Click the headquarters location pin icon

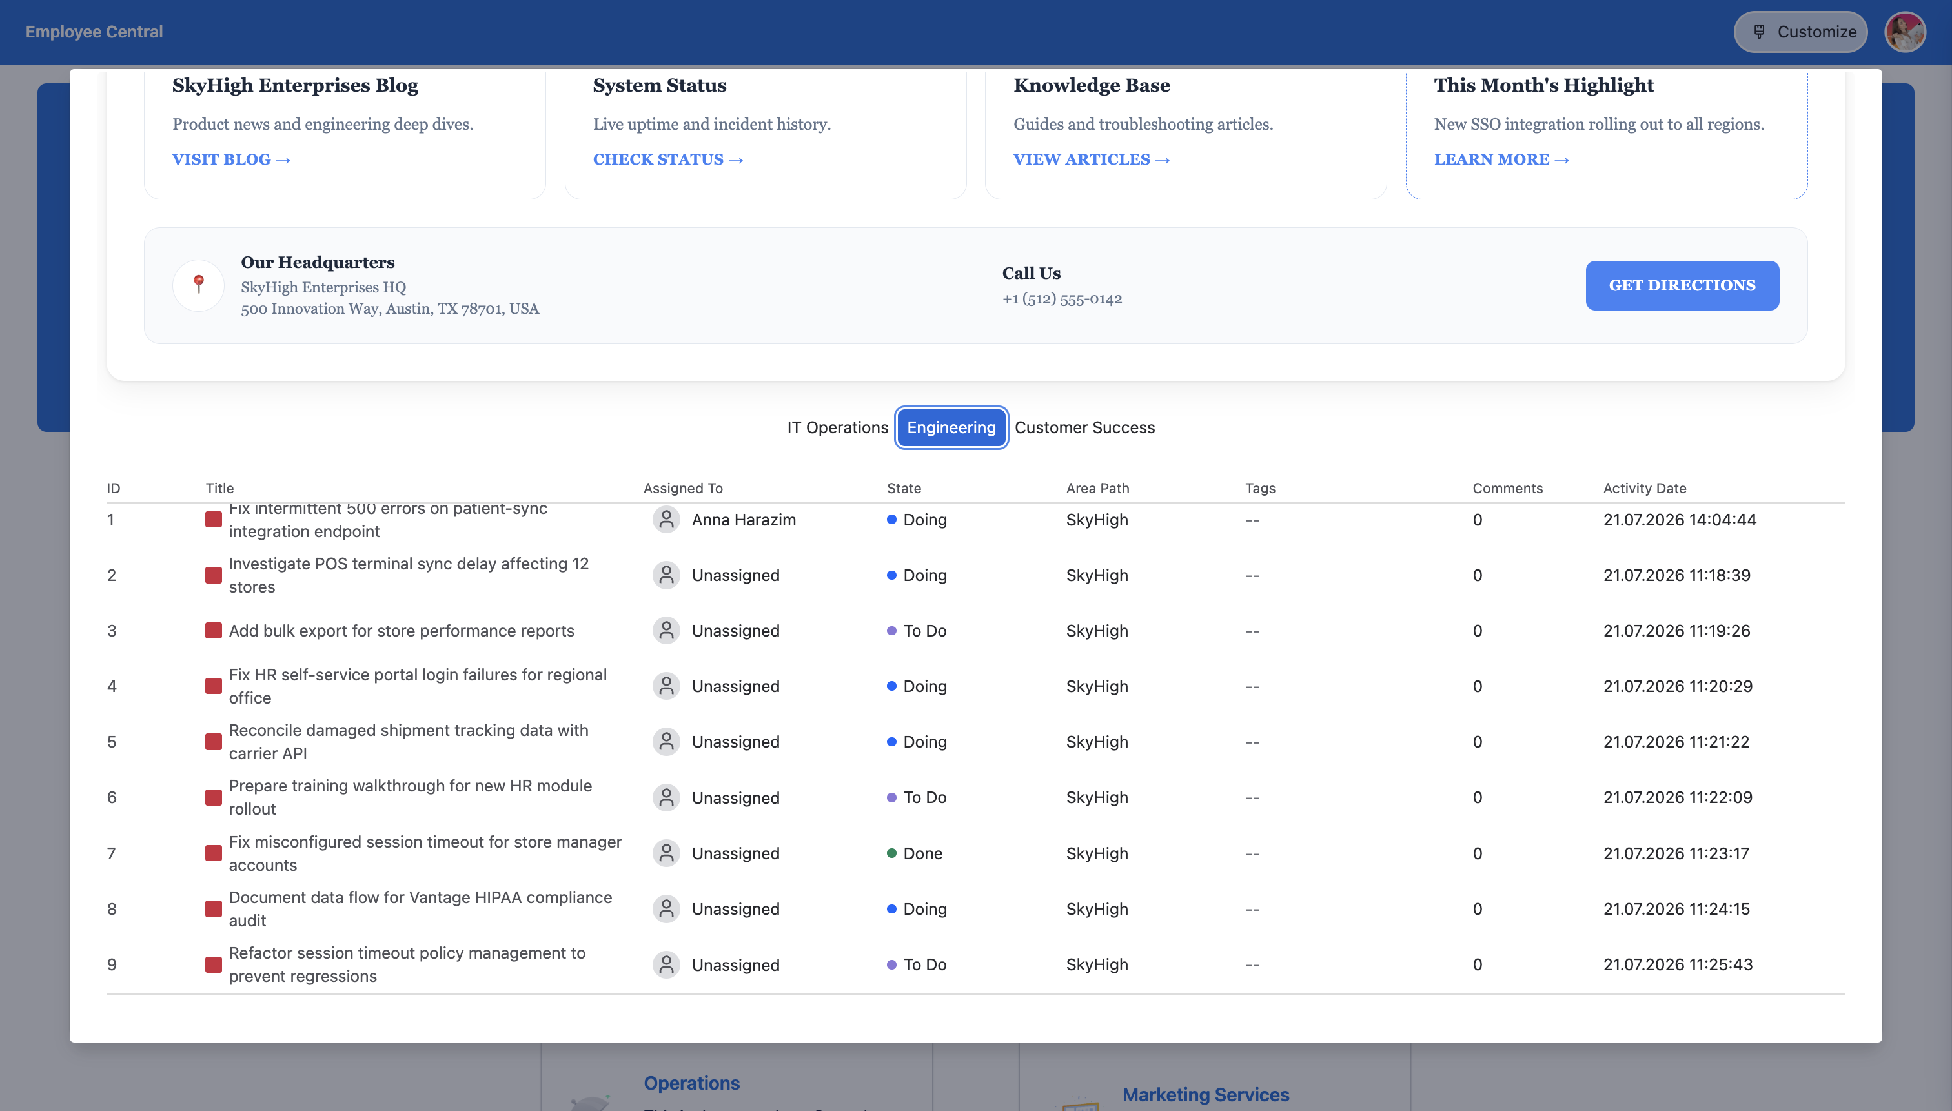[x=198, y=285]
